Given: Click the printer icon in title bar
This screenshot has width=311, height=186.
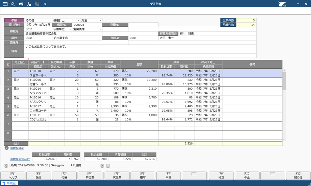Looking at the screenshot, I should (x=21, y=4).
